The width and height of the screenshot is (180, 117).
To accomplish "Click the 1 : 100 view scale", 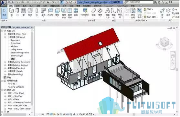I will pos(41,114).
